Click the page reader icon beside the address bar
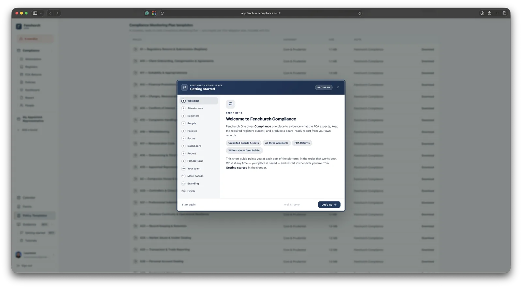Viewport: 522px width, 288px height. pos(162,13)
